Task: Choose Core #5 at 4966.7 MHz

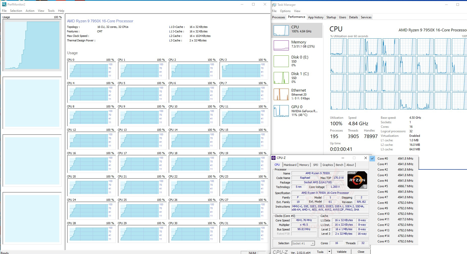Action: click(393, 186)
